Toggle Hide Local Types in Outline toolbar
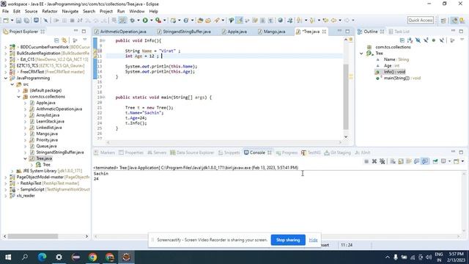This screenshot has width=469, height=264. click(442, 40)
